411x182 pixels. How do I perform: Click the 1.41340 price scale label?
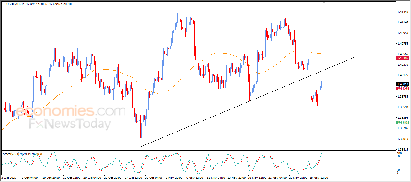(x=403, y=12)
